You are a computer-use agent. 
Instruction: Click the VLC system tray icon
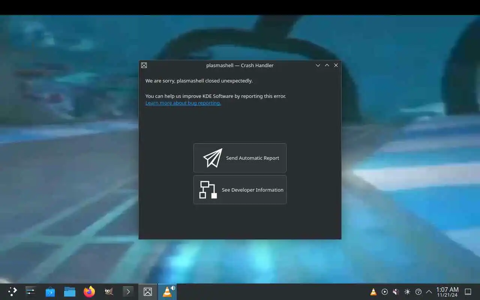coord(373,292)
